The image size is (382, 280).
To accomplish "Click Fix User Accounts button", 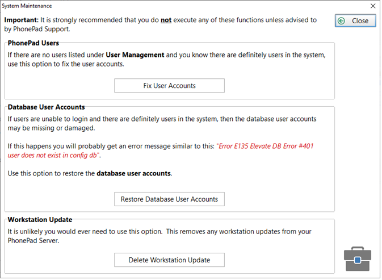I will pos(169,86).
